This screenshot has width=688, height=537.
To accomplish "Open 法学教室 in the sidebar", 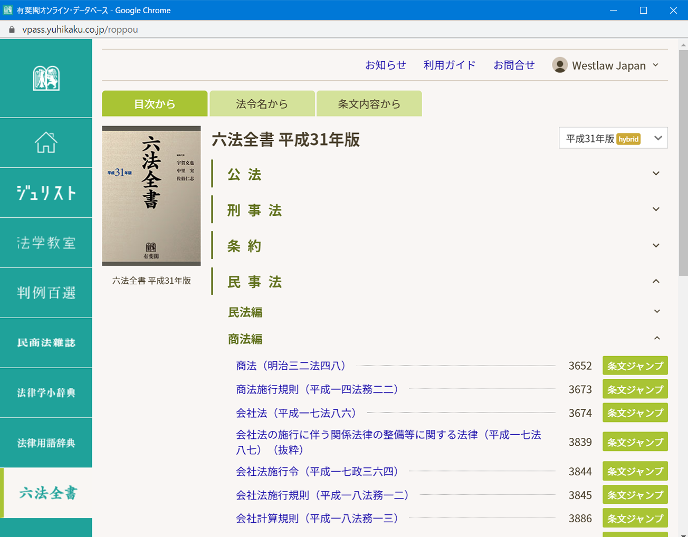I will point(46,243).
